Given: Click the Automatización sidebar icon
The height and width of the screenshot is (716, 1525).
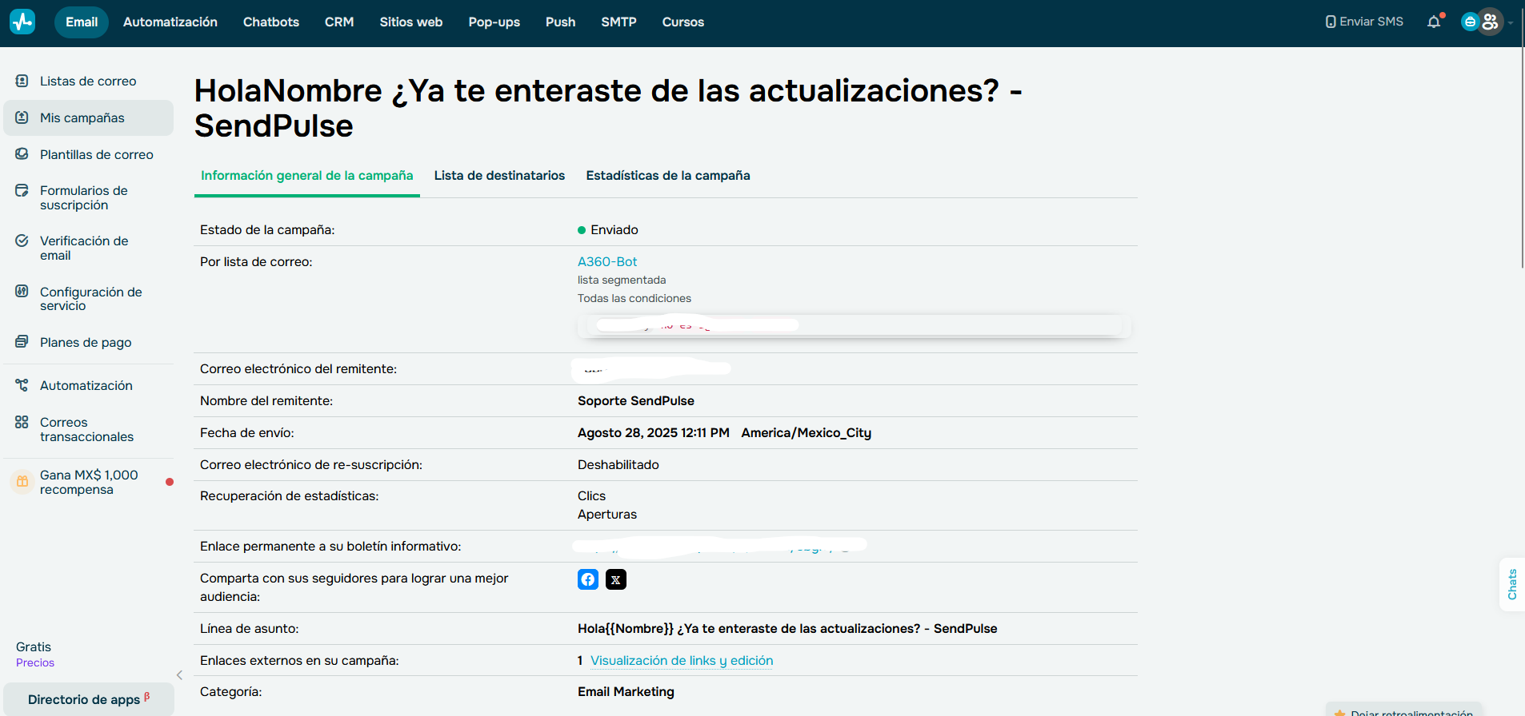Looking at the screenshot, I should pyautogui.click(x=22, y=384).
